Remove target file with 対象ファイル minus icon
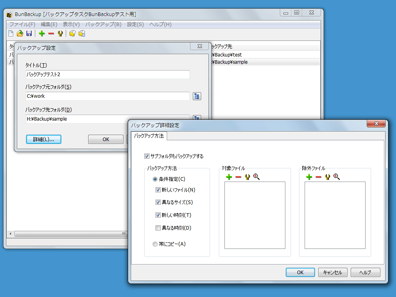The height and width of the screenshot is (297, 396). click(238, 177)
